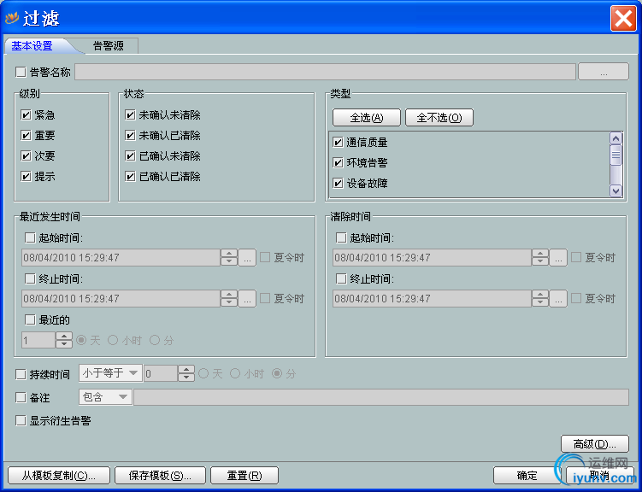The height and width of the screenshot is (492, 642).
Task: Toggle the 提示 level checkbox
Action: click(26, 176)
